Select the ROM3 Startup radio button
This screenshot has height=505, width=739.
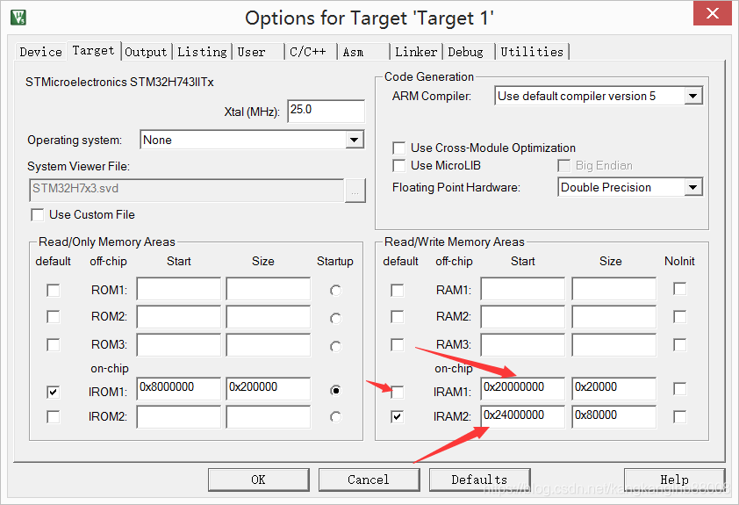tap(335, 347)
